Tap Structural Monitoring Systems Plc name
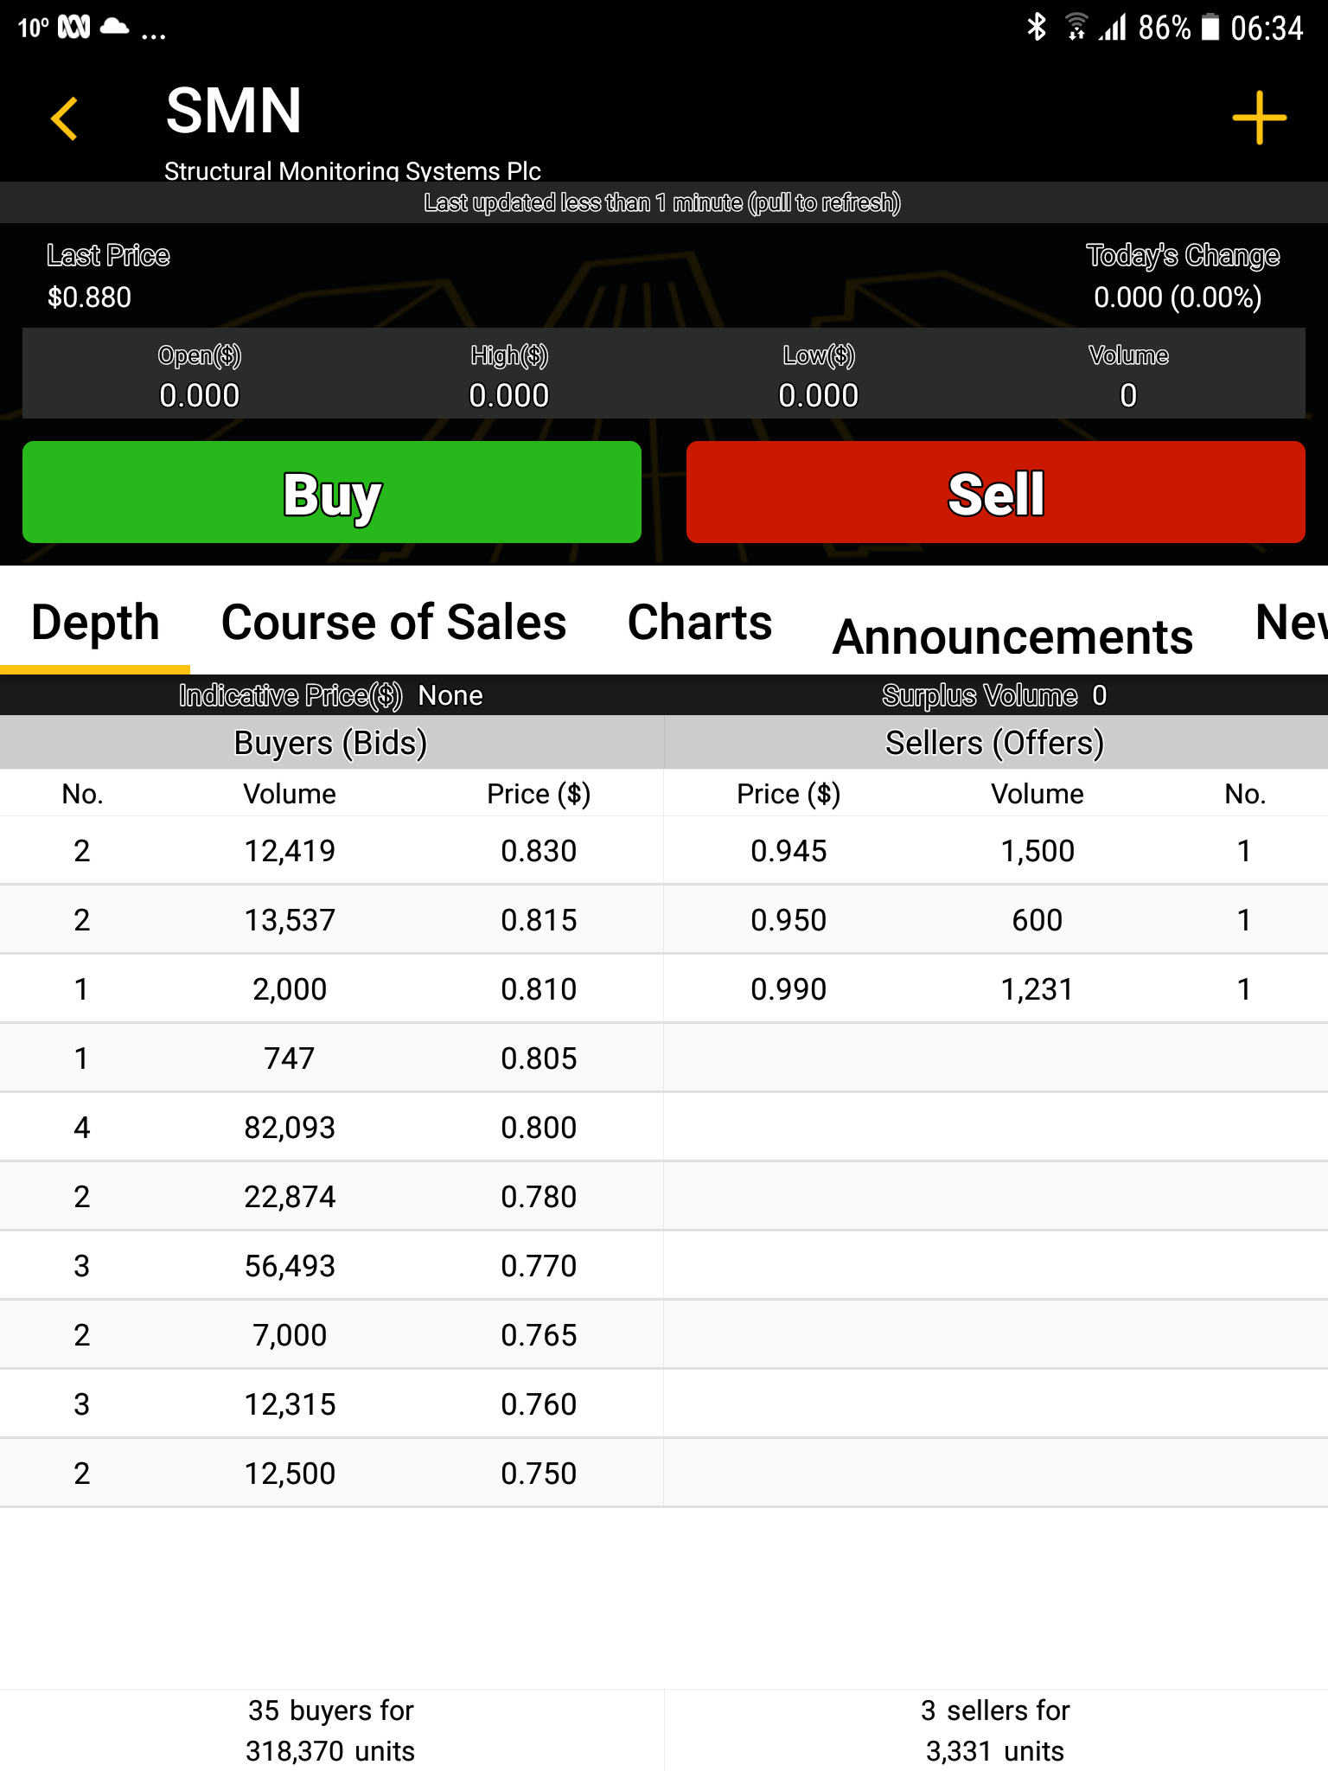 [353, 170]
